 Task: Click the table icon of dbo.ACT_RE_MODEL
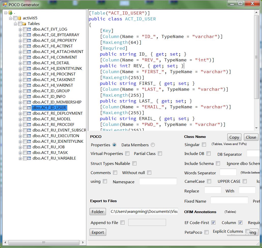pos(29,119)
